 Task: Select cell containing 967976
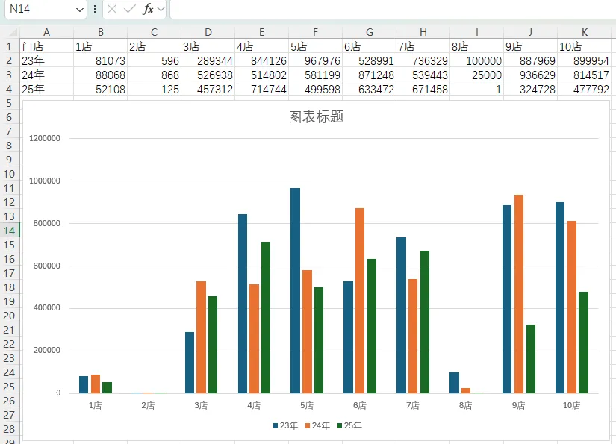tap(315, 61)
